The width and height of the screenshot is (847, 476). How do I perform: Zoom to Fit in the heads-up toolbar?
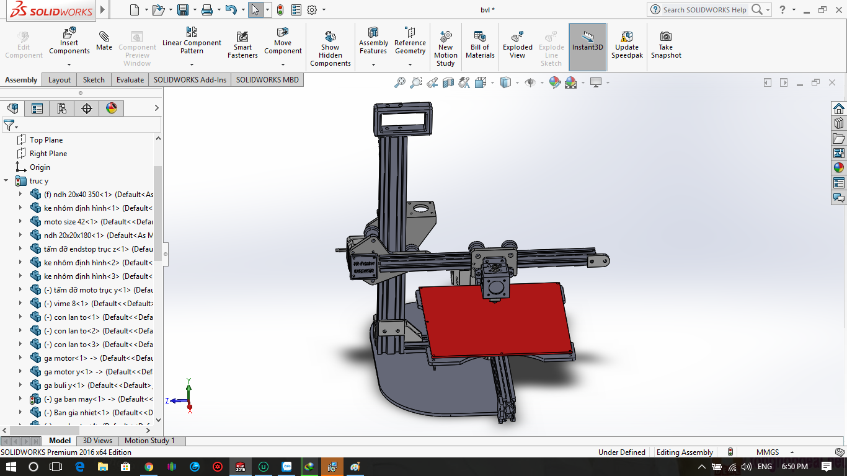(400, 82)
